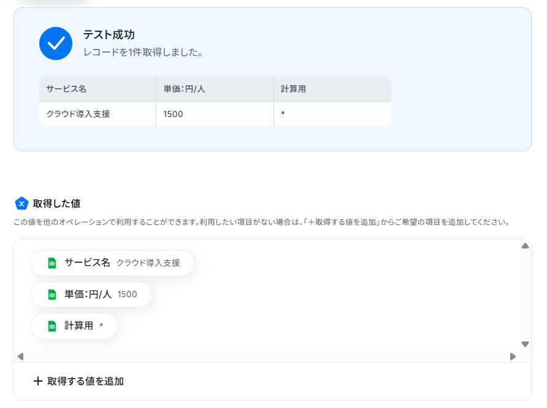Screen dimensions: 547x408
Task: Select the 単価:円/人 1500 value chip
Action: click(91, 295)
